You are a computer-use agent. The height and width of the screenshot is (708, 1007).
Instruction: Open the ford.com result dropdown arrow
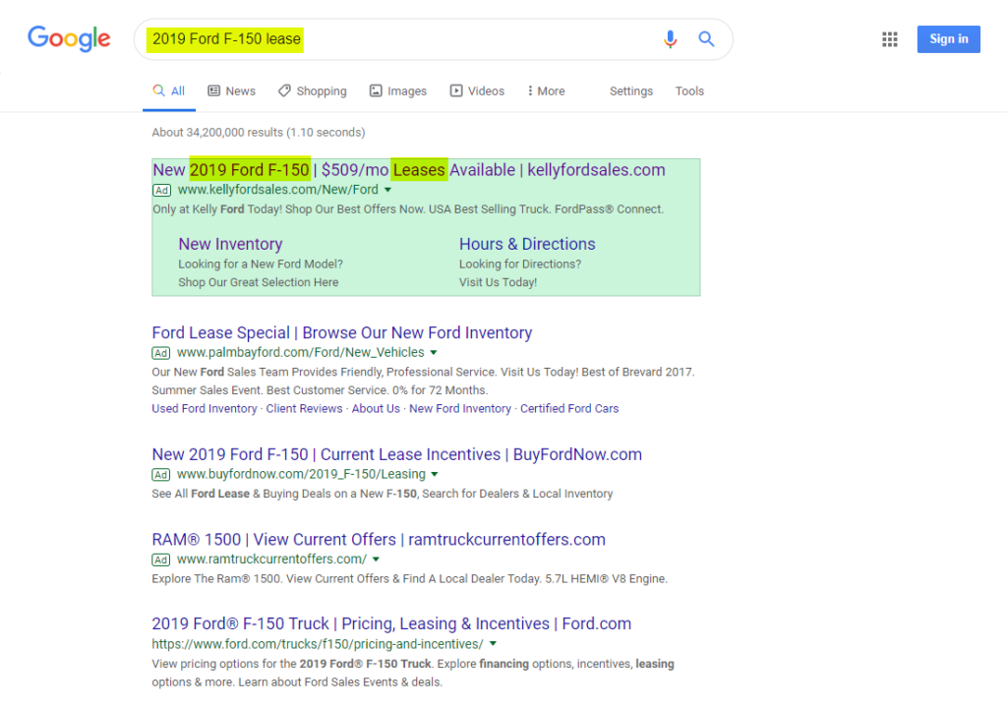point(493,643)
